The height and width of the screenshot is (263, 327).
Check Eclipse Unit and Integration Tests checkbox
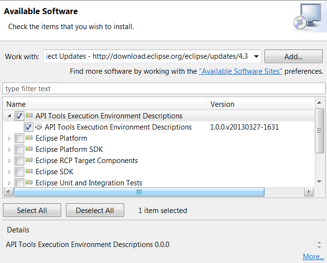coord(19,182)
